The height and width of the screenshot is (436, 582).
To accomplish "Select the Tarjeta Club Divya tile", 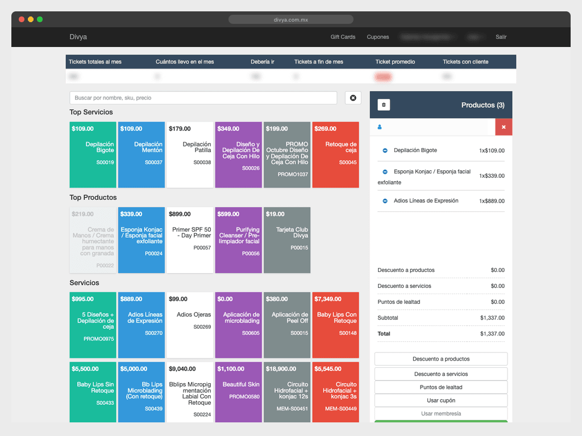I will (287, 240).
